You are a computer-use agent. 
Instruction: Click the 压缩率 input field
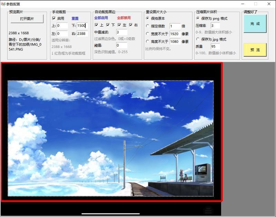(x=215, y=26)
